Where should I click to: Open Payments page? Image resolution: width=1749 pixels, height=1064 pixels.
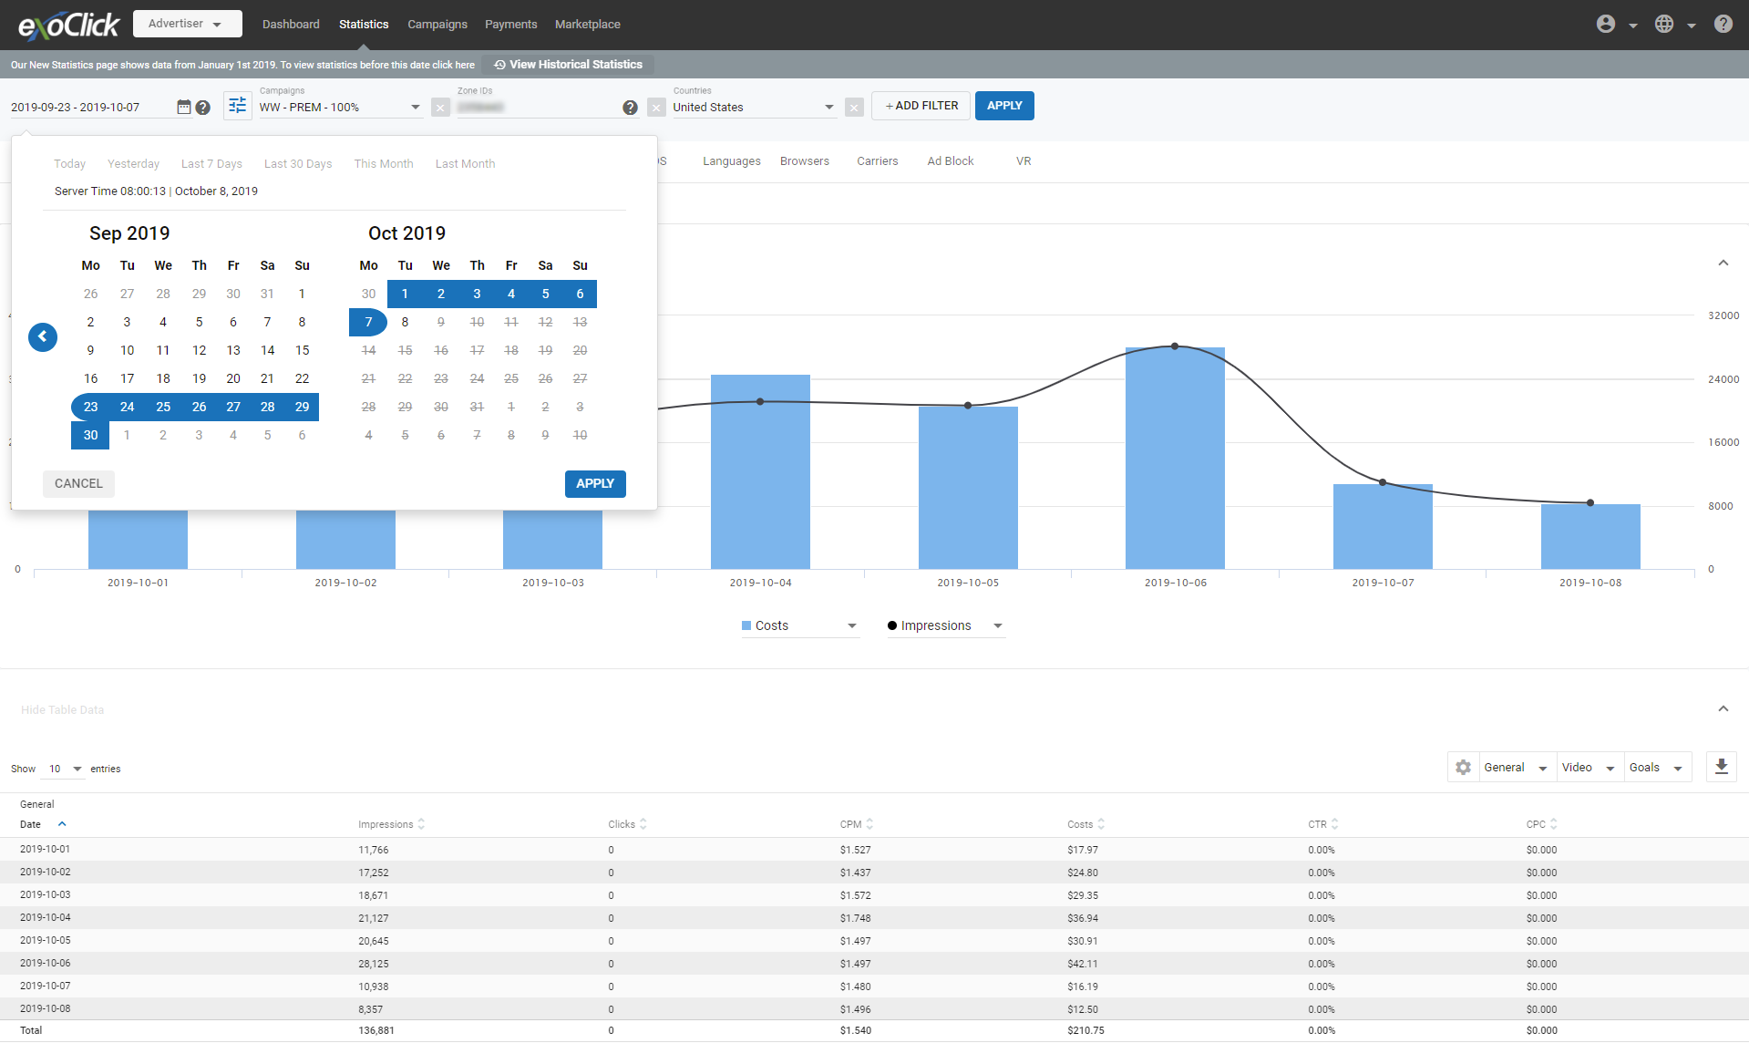pos(510,24)
